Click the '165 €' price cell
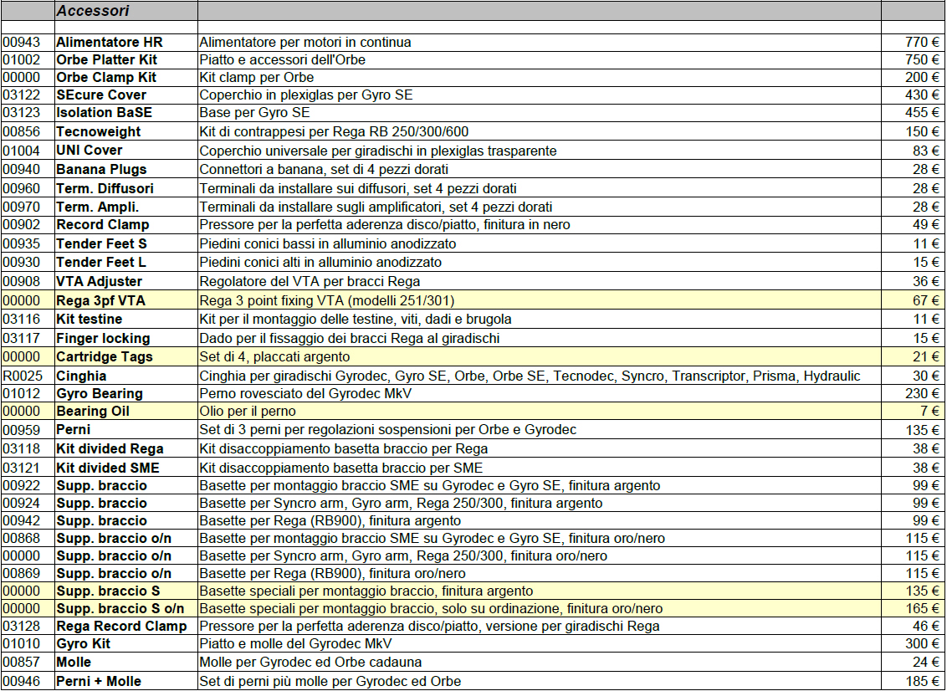The height and width of the screenshot is (691, 947). [x=914, y=608]
